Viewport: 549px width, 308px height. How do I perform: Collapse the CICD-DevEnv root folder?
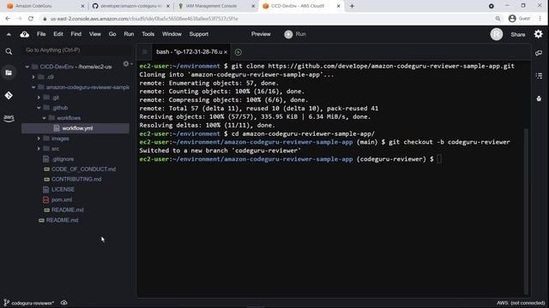pos(27,67)
